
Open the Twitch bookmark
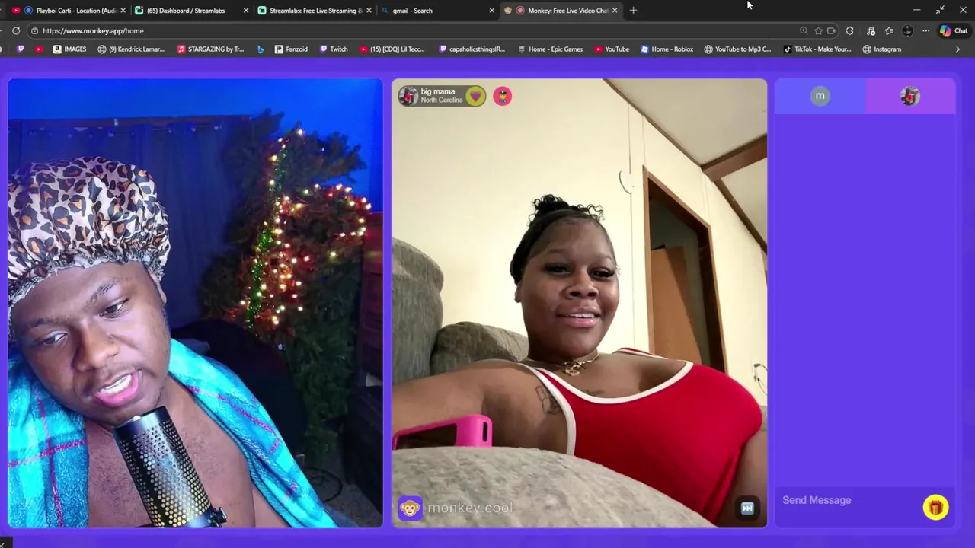click(334, 49)
